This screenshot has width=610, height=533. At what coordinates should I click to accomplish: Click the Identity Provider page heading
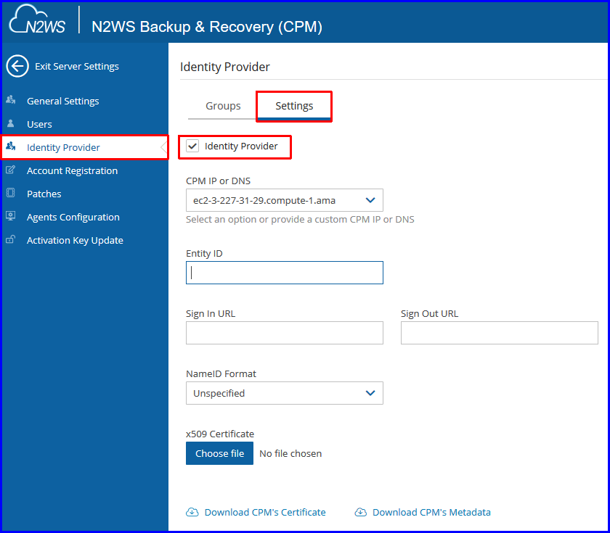click(x=225, y=67)
